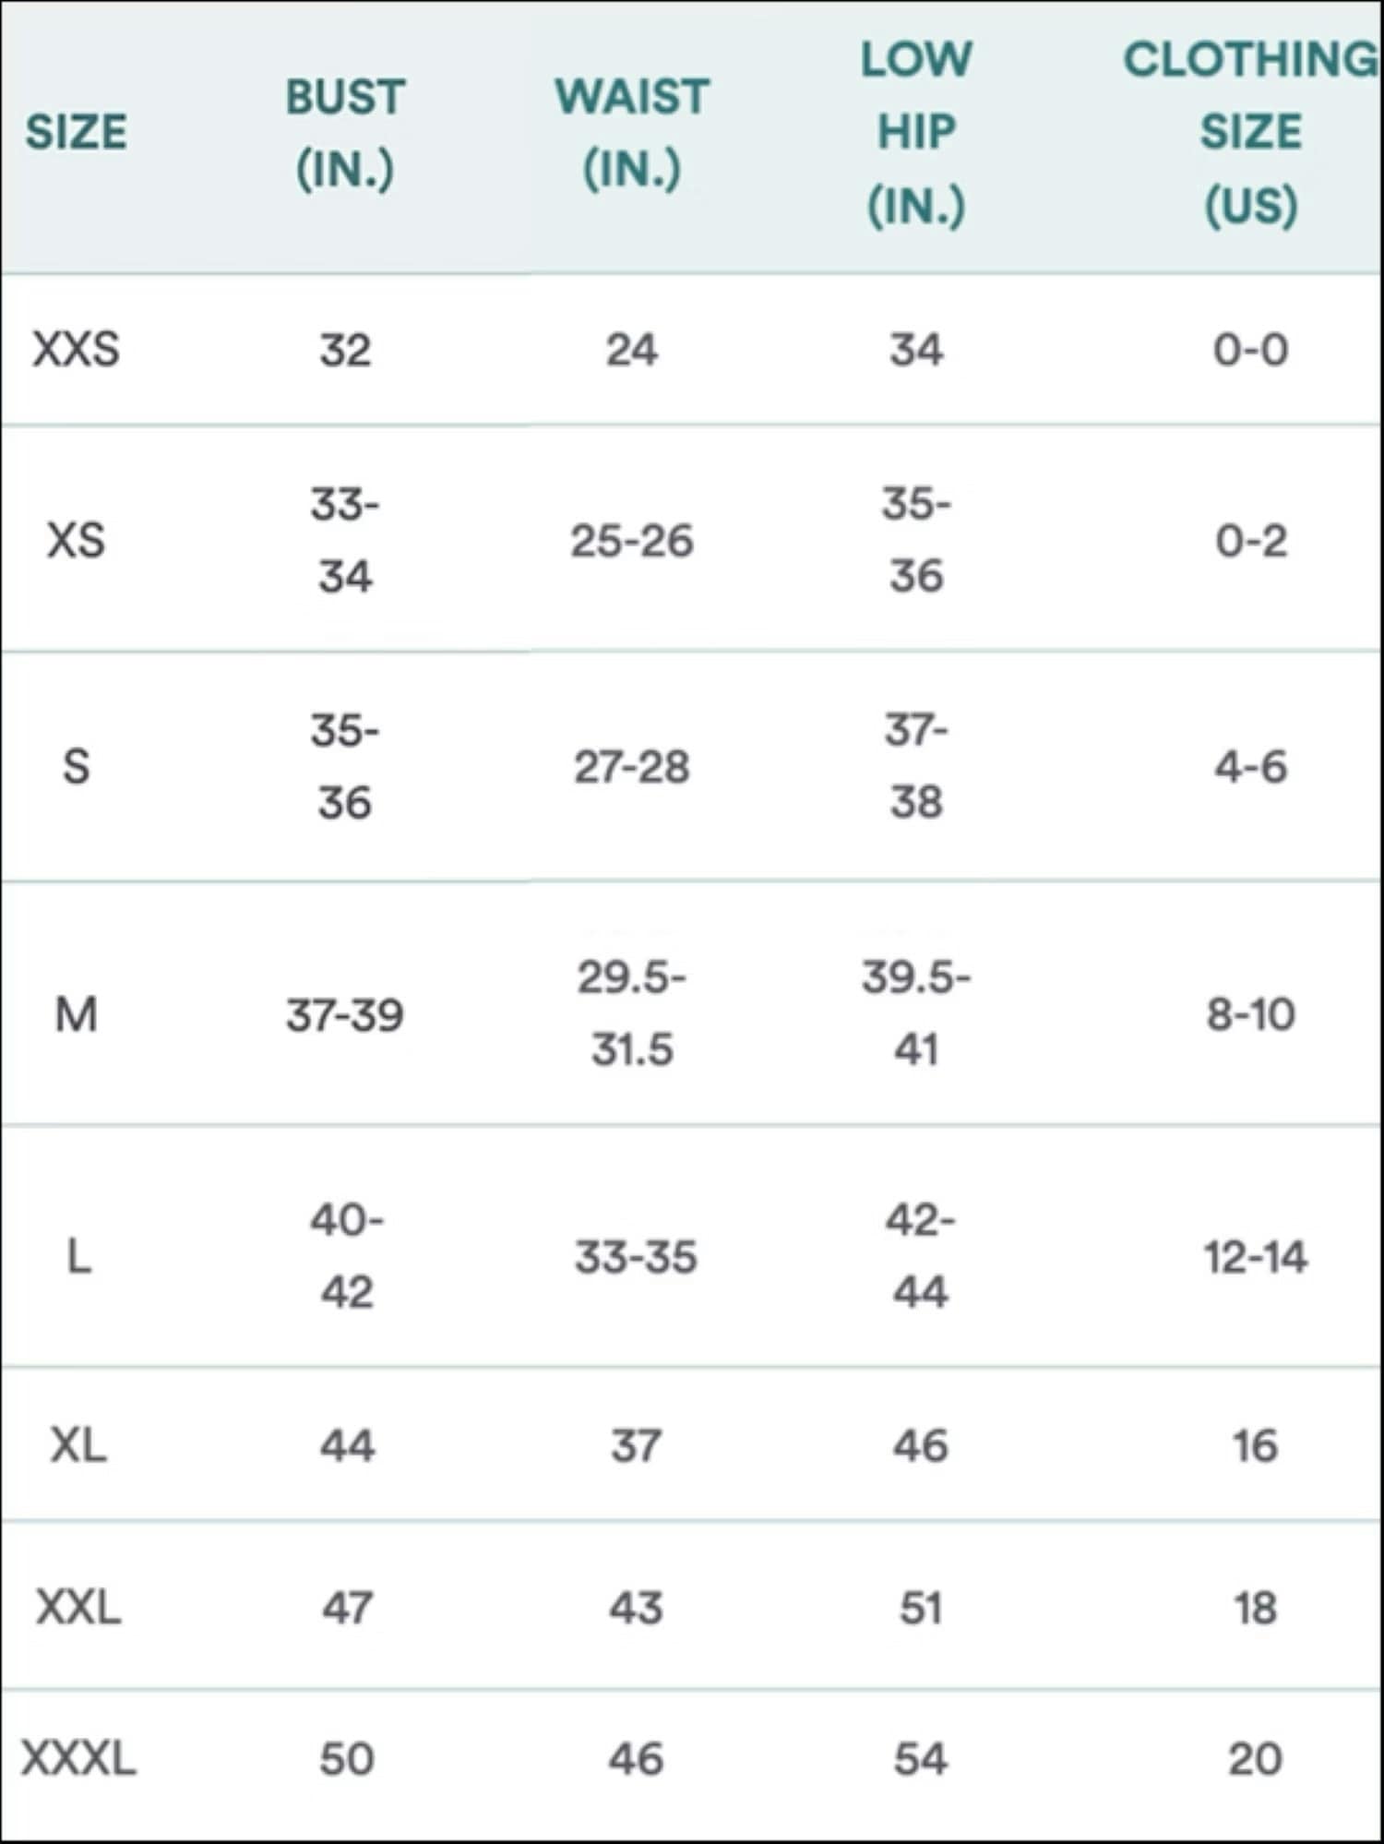Click the 29.5-31.5 waist measurement
The height and width of the screenshot is (1844, 1384).
[x=632, y=1013]
